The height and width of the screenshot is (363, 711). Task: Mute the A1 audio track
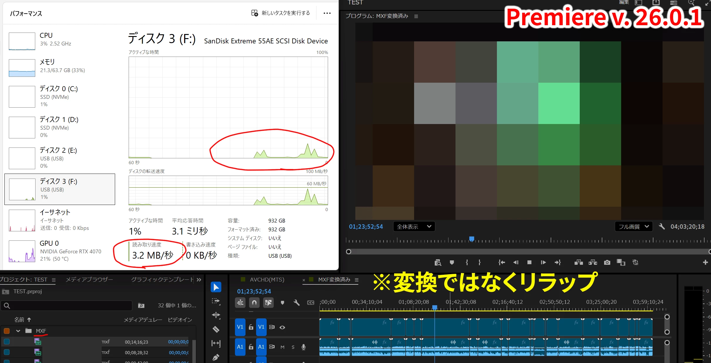(x=282, y=347)
